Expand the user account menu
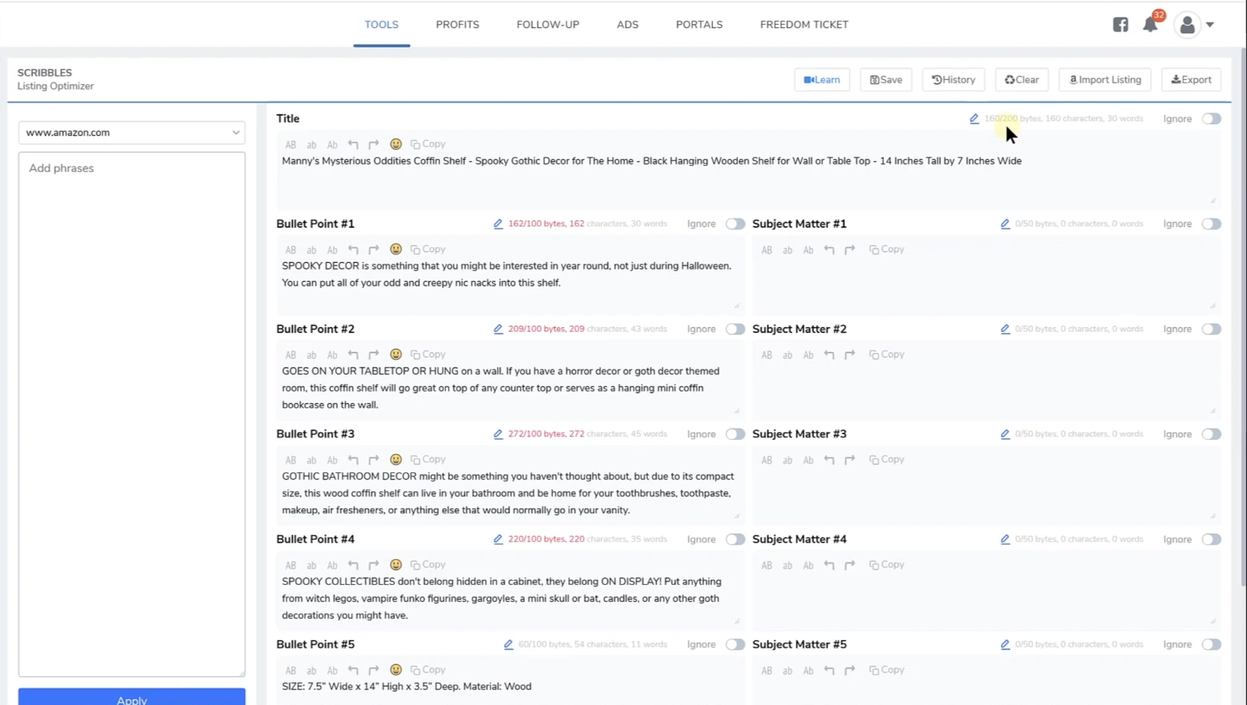 (1193, 25)
